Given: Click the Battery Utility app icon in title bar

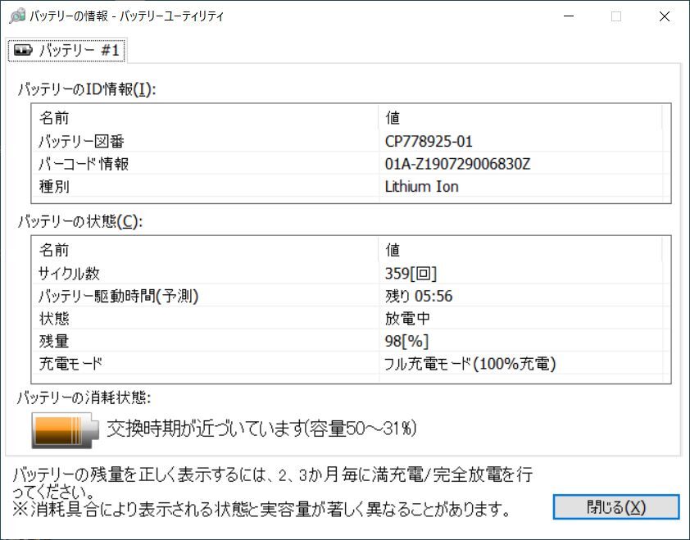Looking at the screenshot, I should (x=17, y=16).
